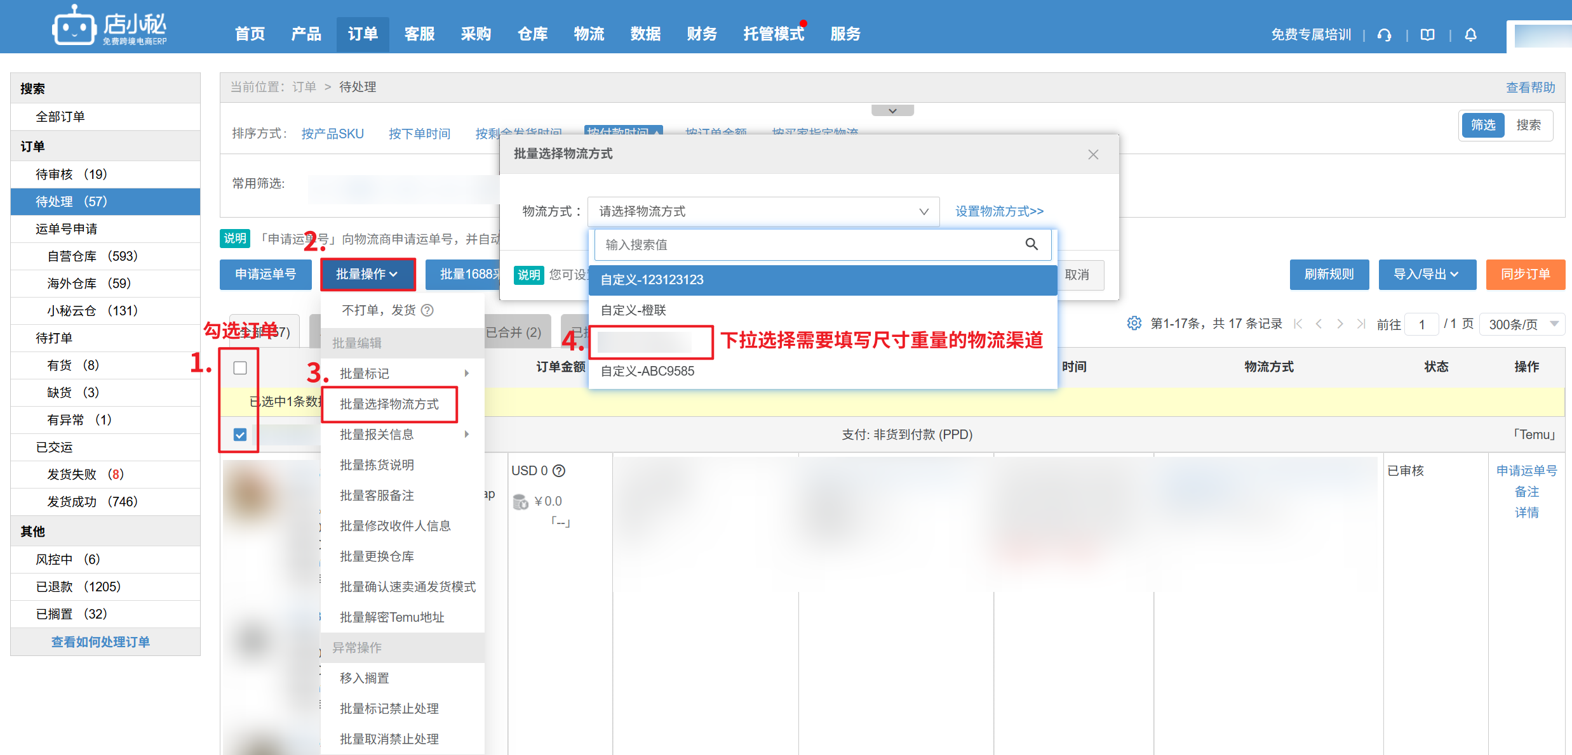Click the search magnifier icon in dropdown
The image size is (1572, 755).
[x=1031, y=244]
